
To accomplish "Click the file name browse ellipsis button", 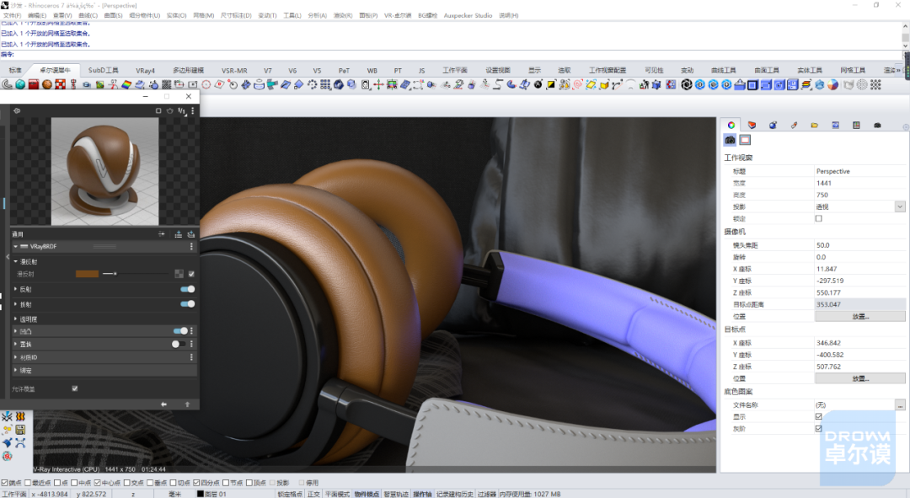I will (900, 405).
